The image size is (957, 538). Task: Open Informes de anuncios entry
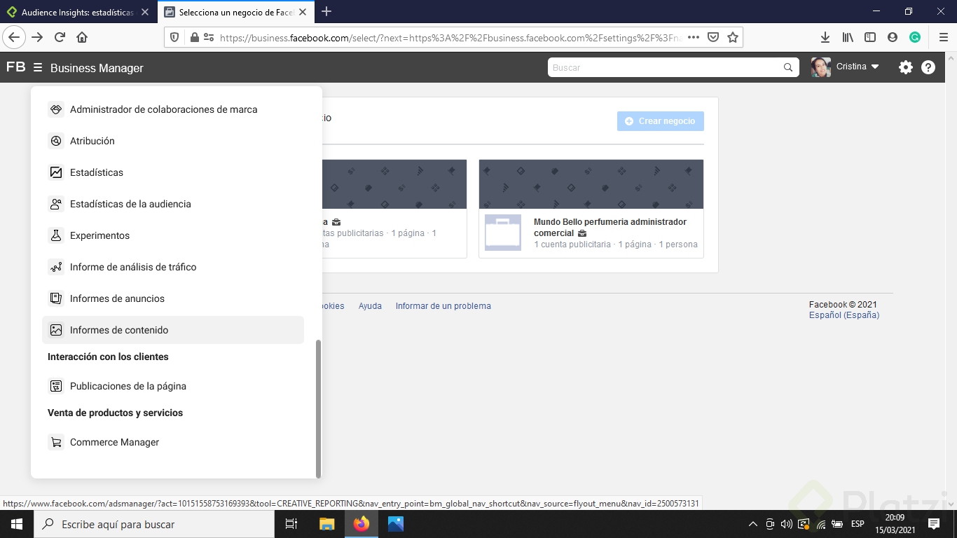[173, 298]
